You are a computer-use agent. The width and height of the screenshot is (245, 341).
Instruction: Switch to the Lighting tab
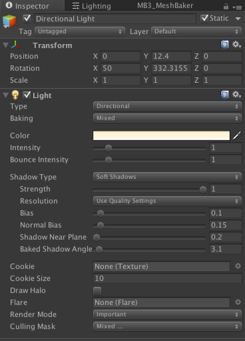coord(91,6)
